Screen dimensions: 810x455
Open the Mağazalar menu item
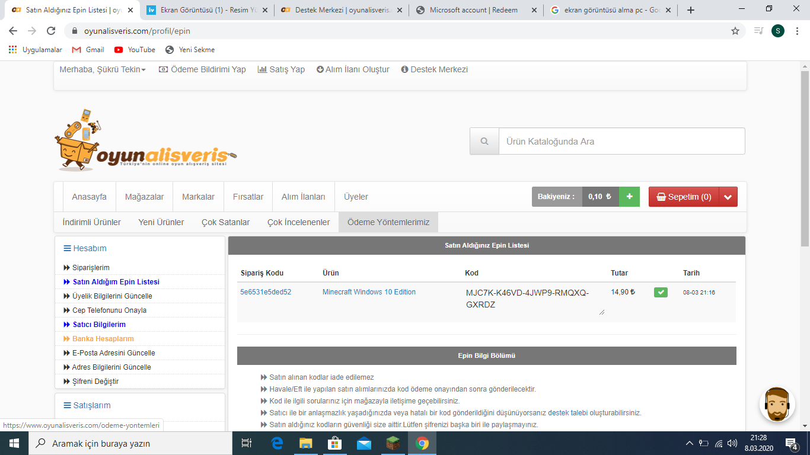point(144,197)
